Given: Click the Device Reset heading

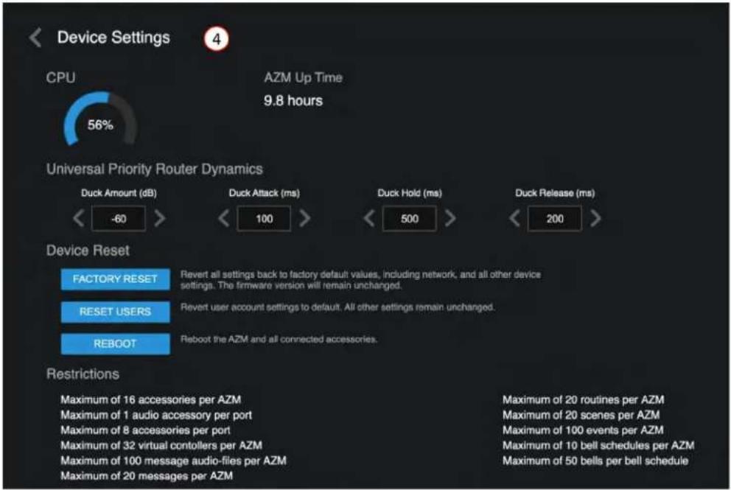Looking at the screenshot, I should (88, 251).
